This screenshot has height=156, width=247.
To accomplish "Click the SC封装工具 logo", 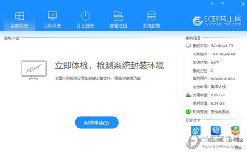I will [x=217, y=21].
